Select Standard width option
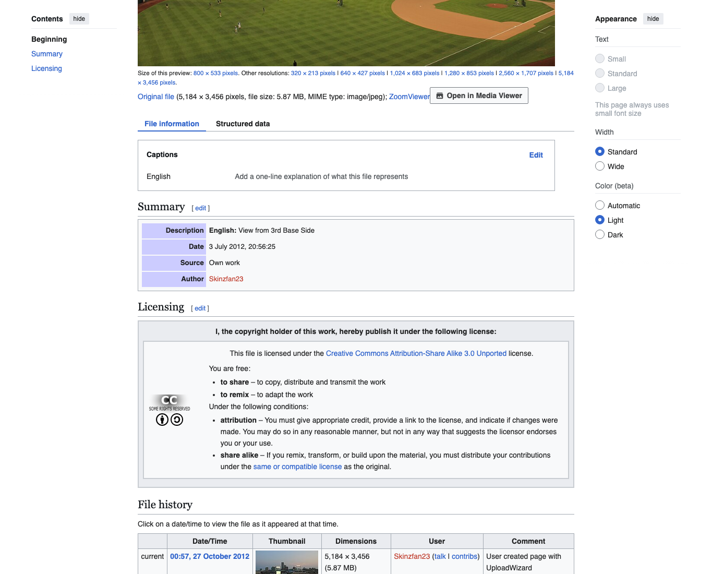 point(600,151)
